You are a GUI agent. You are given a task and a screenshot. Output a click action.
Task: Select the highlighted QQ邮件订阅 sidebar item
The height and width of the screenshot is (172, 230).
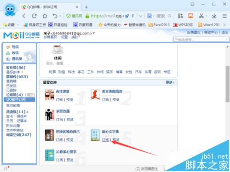(19, 99)
